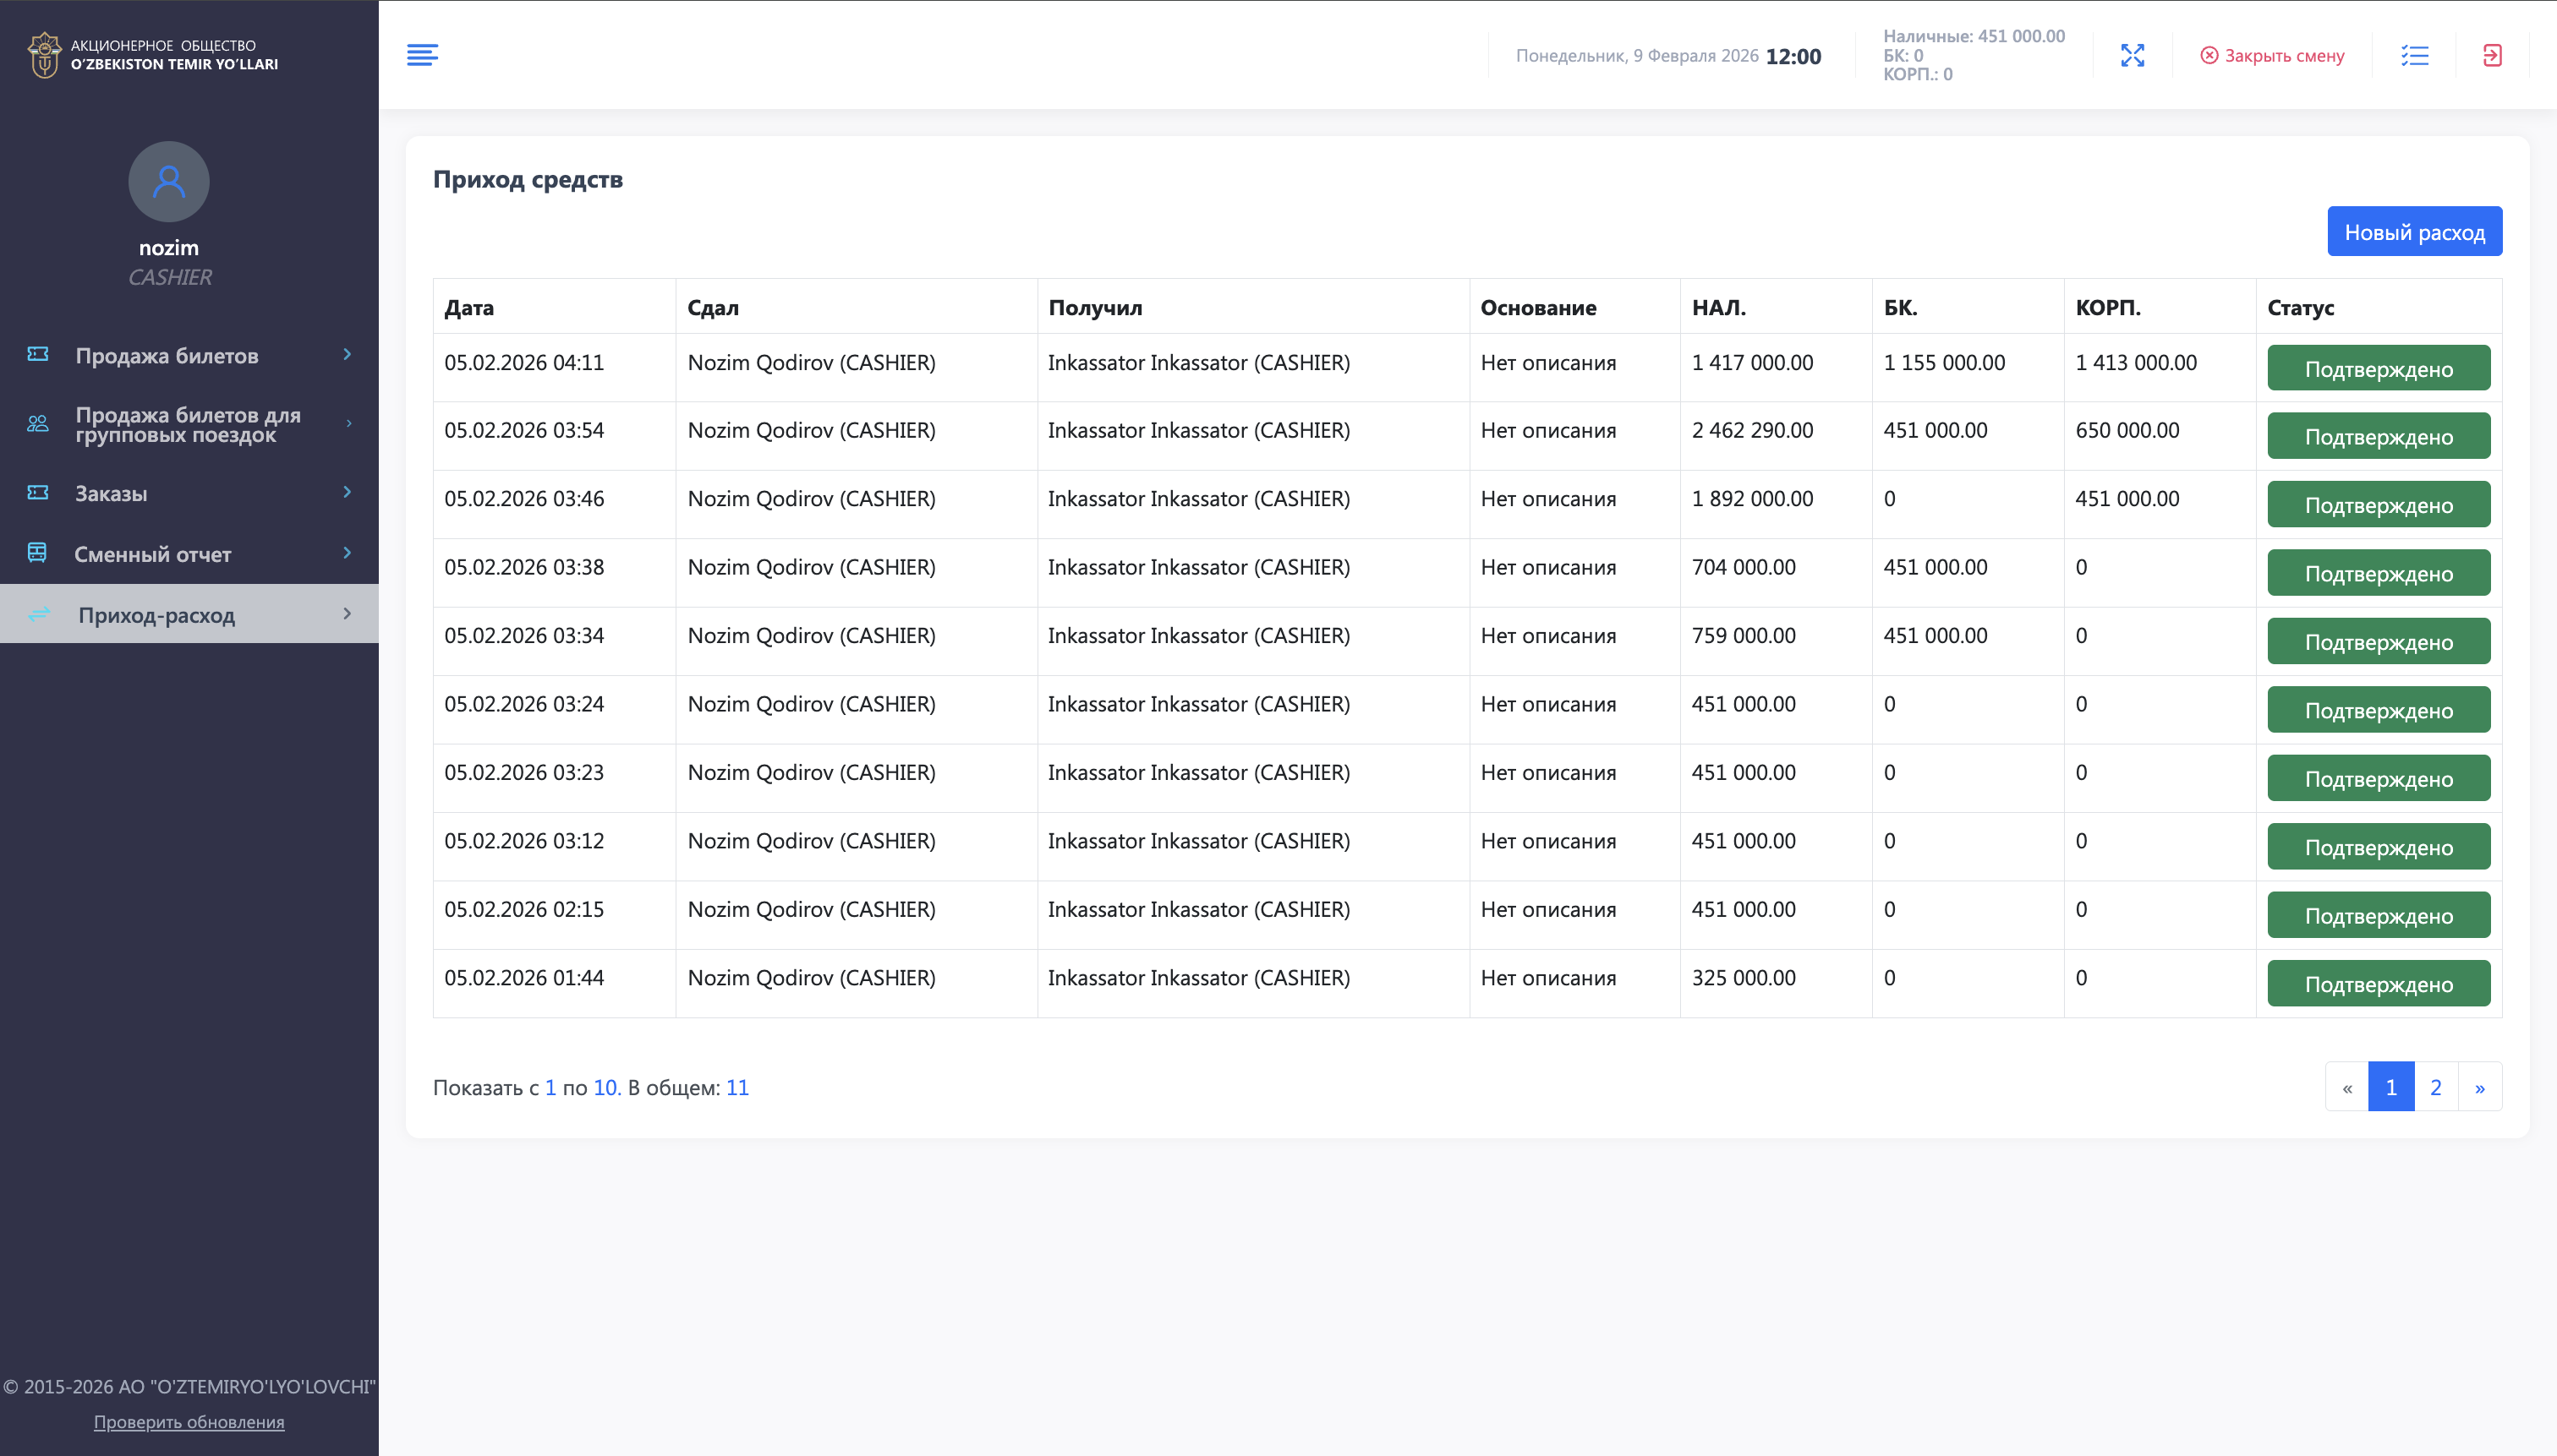The height and width of the screenshot is (1456, 2557).
Task: Click the arrows icon beside Приход-расход
Action: pos(36,614)
